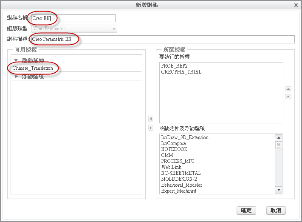Screen dimensions: 302x222
Task: Open the 組態類型 Creo Parametric dropdown
Action: 114,29
